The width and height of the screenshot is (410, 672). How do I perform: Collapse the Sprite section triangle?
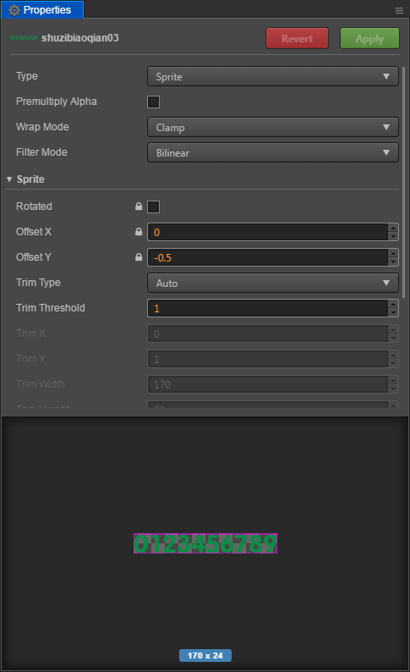point(9,179)
